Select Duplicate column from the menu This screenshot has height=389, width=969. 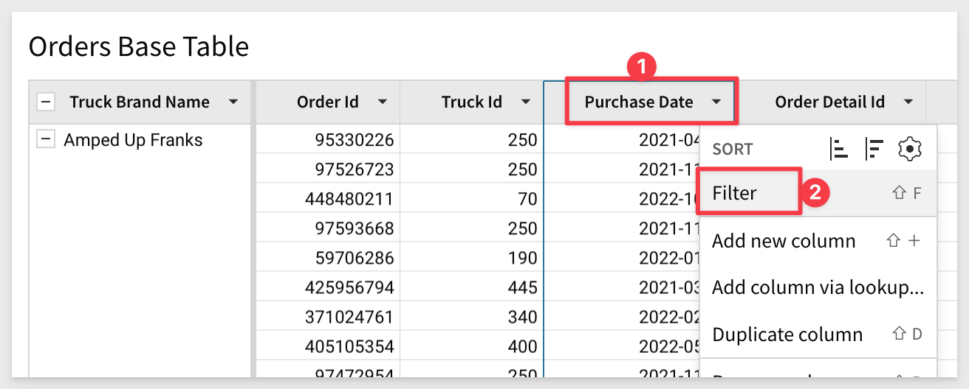click(x=787, y=334)
